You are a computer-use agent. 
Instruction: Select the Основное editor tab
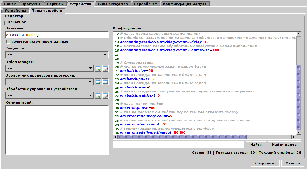point(17,22)
